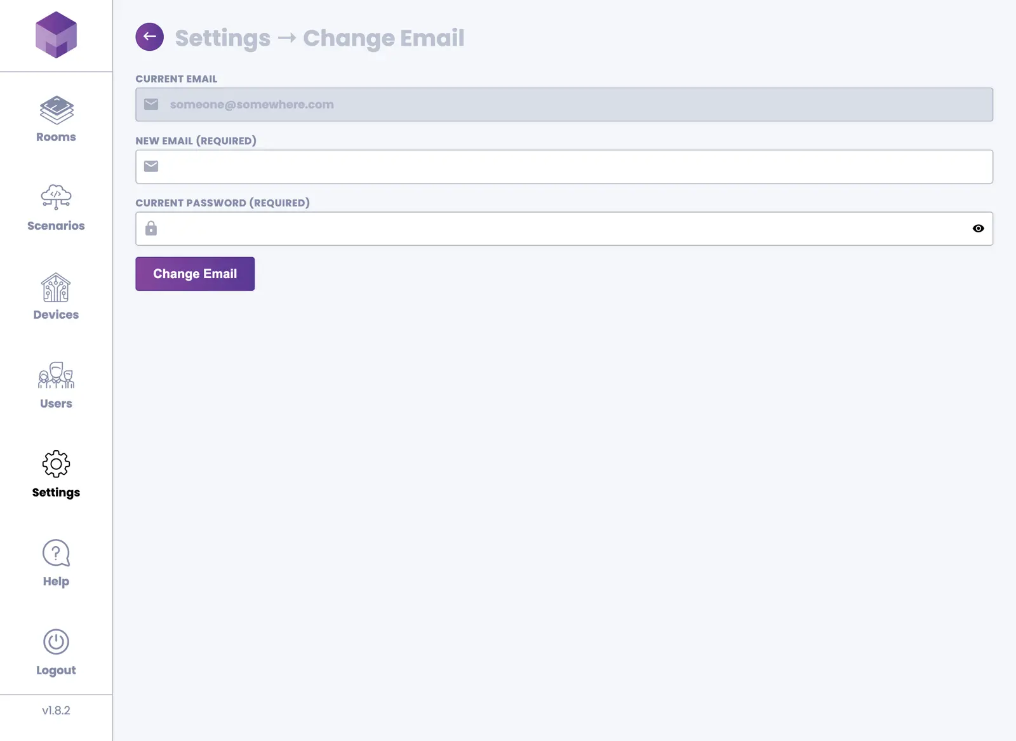Click the disabled Current Email field

tap(571, 105)
